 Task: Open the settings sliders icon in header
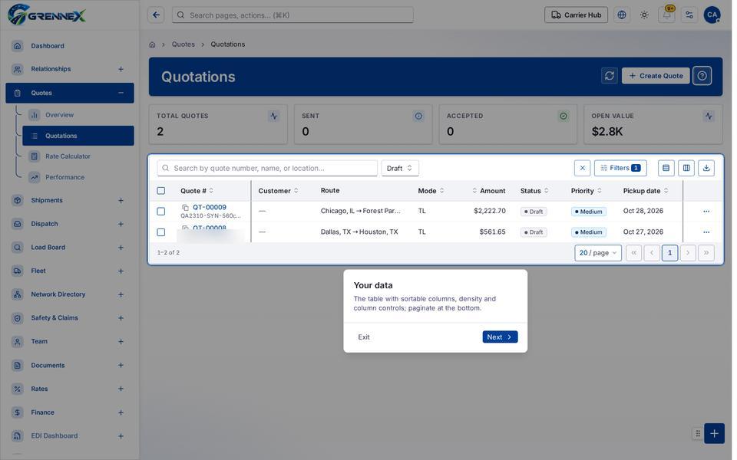coord(689,15)
